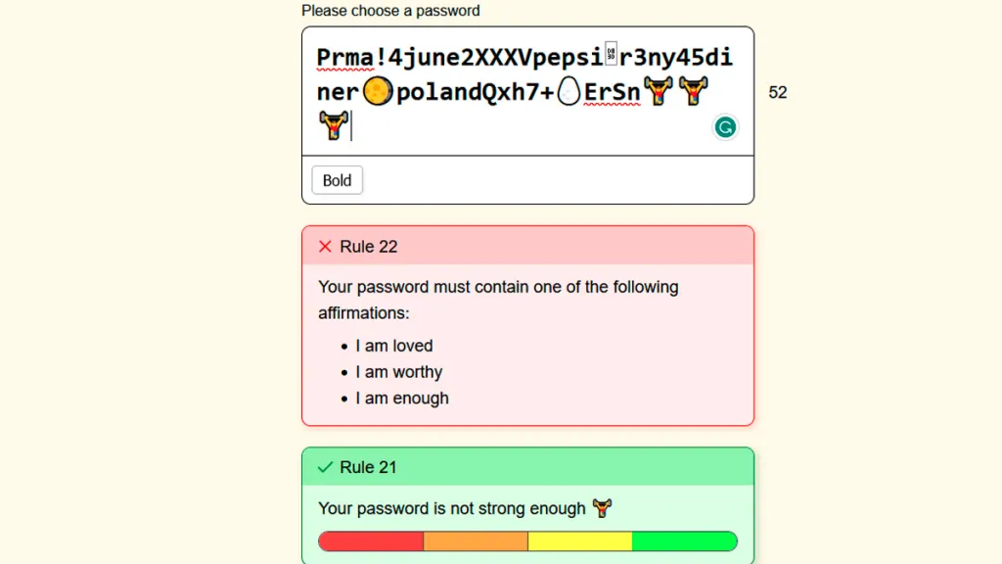Click the Grammarly icon in the password box
Viewport: 1002px width, 564px height.
click(725, 127)
